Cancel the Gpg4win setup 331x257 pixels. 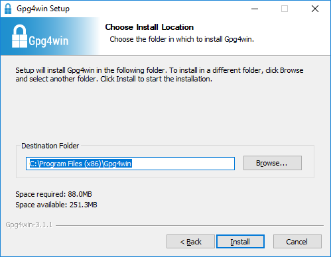click(x=297, y=242)
